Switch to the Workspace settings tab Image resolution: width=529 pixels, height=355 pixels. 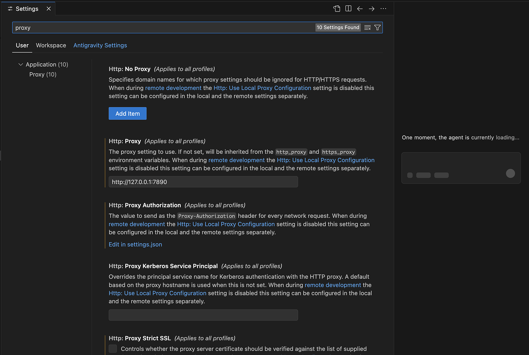[x=51, y=45]
